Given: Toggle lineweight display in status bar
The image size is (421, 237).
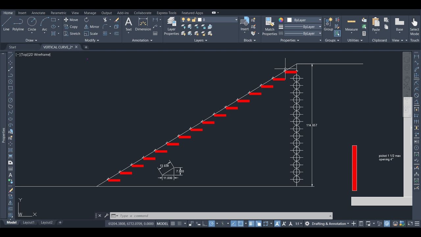Looking at the screenshot, I should tap(251, 224).
